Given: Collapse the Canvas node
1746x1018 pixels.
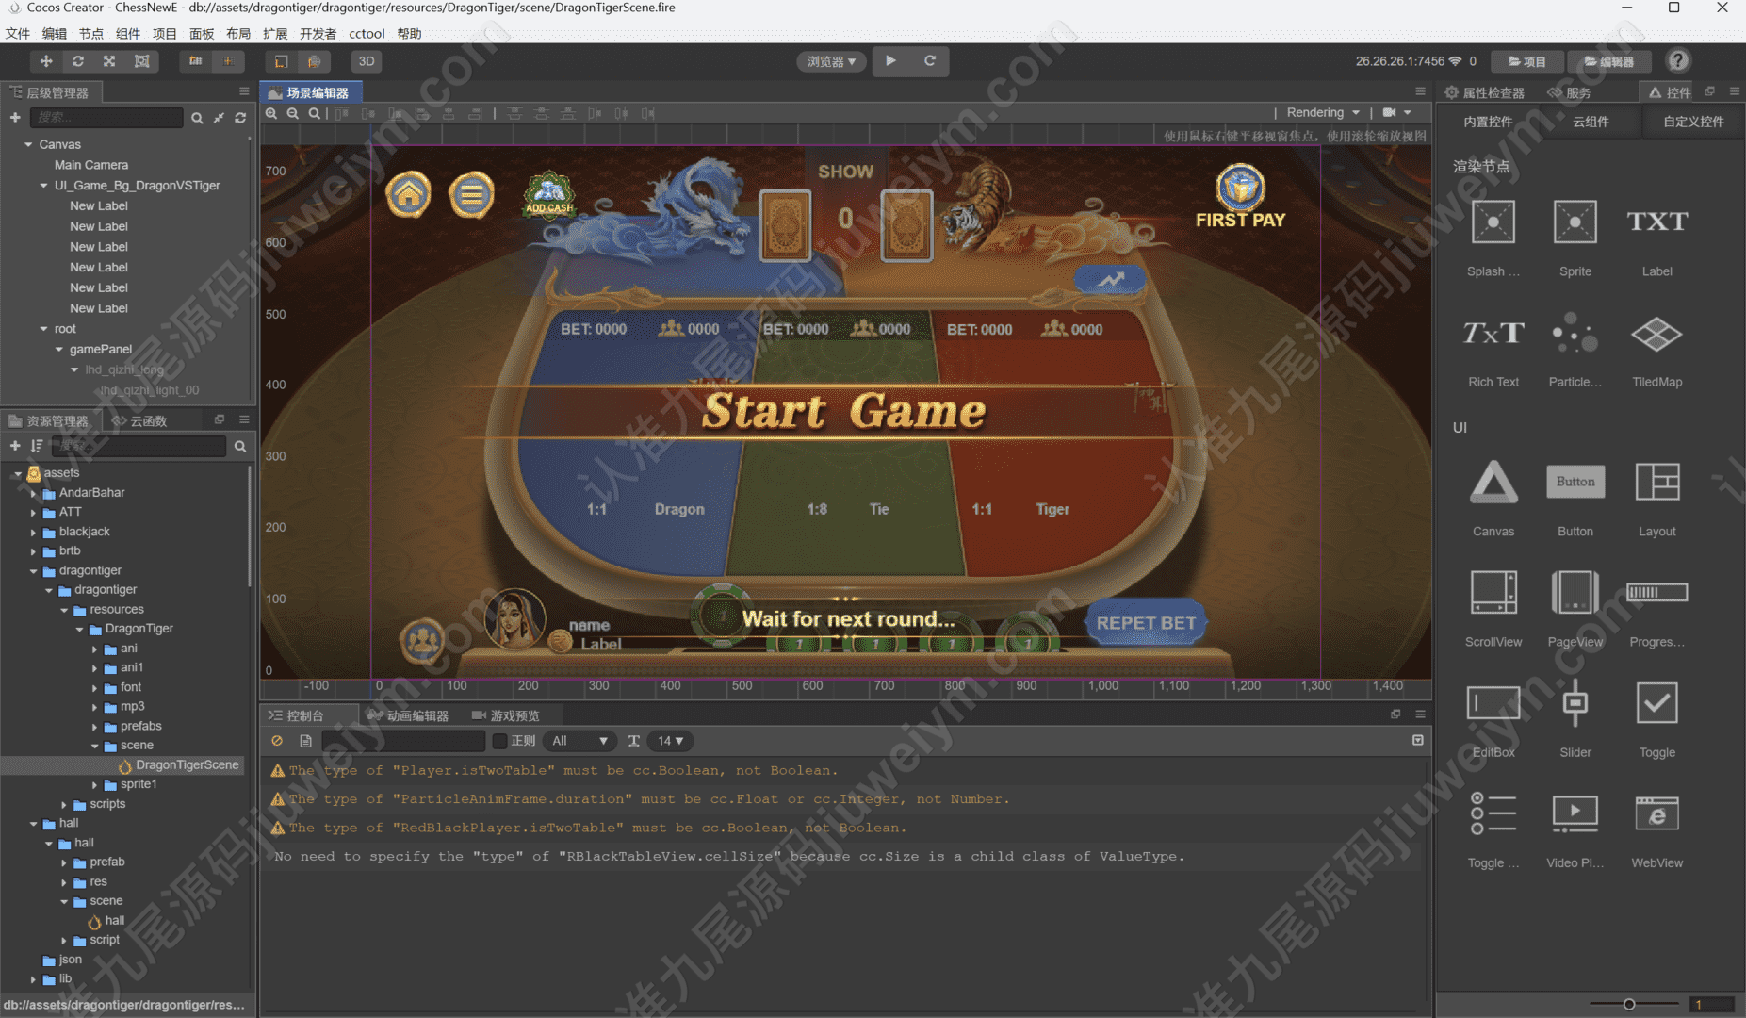Looking at the screenshot, I should (28, 144).
